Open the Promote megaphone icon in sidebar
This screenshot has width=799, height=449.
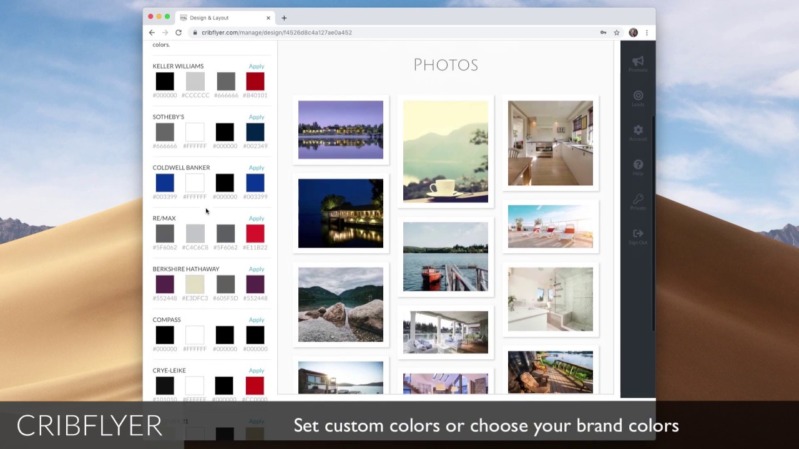point(637,61)
